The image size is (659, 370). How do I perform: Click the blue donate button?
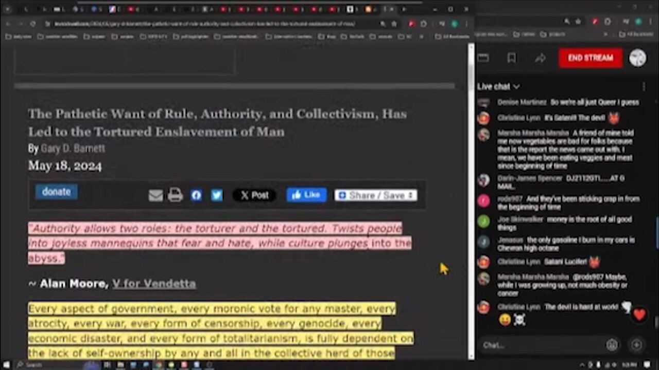coord(57,192)
